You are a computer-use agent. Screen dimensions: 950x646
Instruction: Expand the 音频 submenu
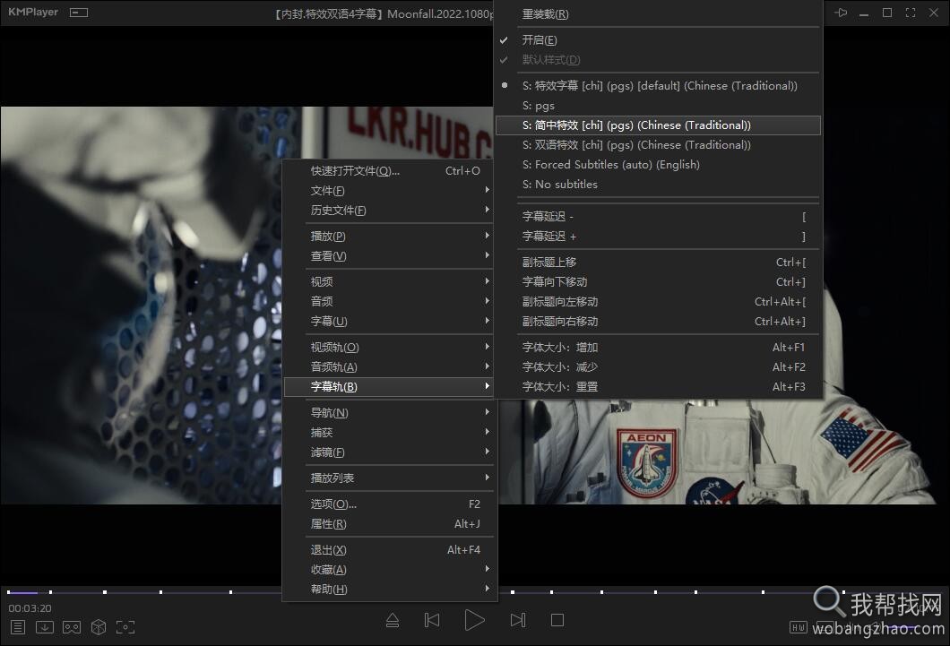coord(390,302)
